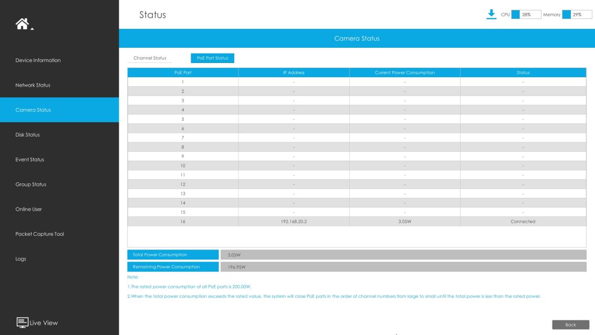The image size is (595, 335).
Task: Open Device Information page
Action: coord(38,60)
